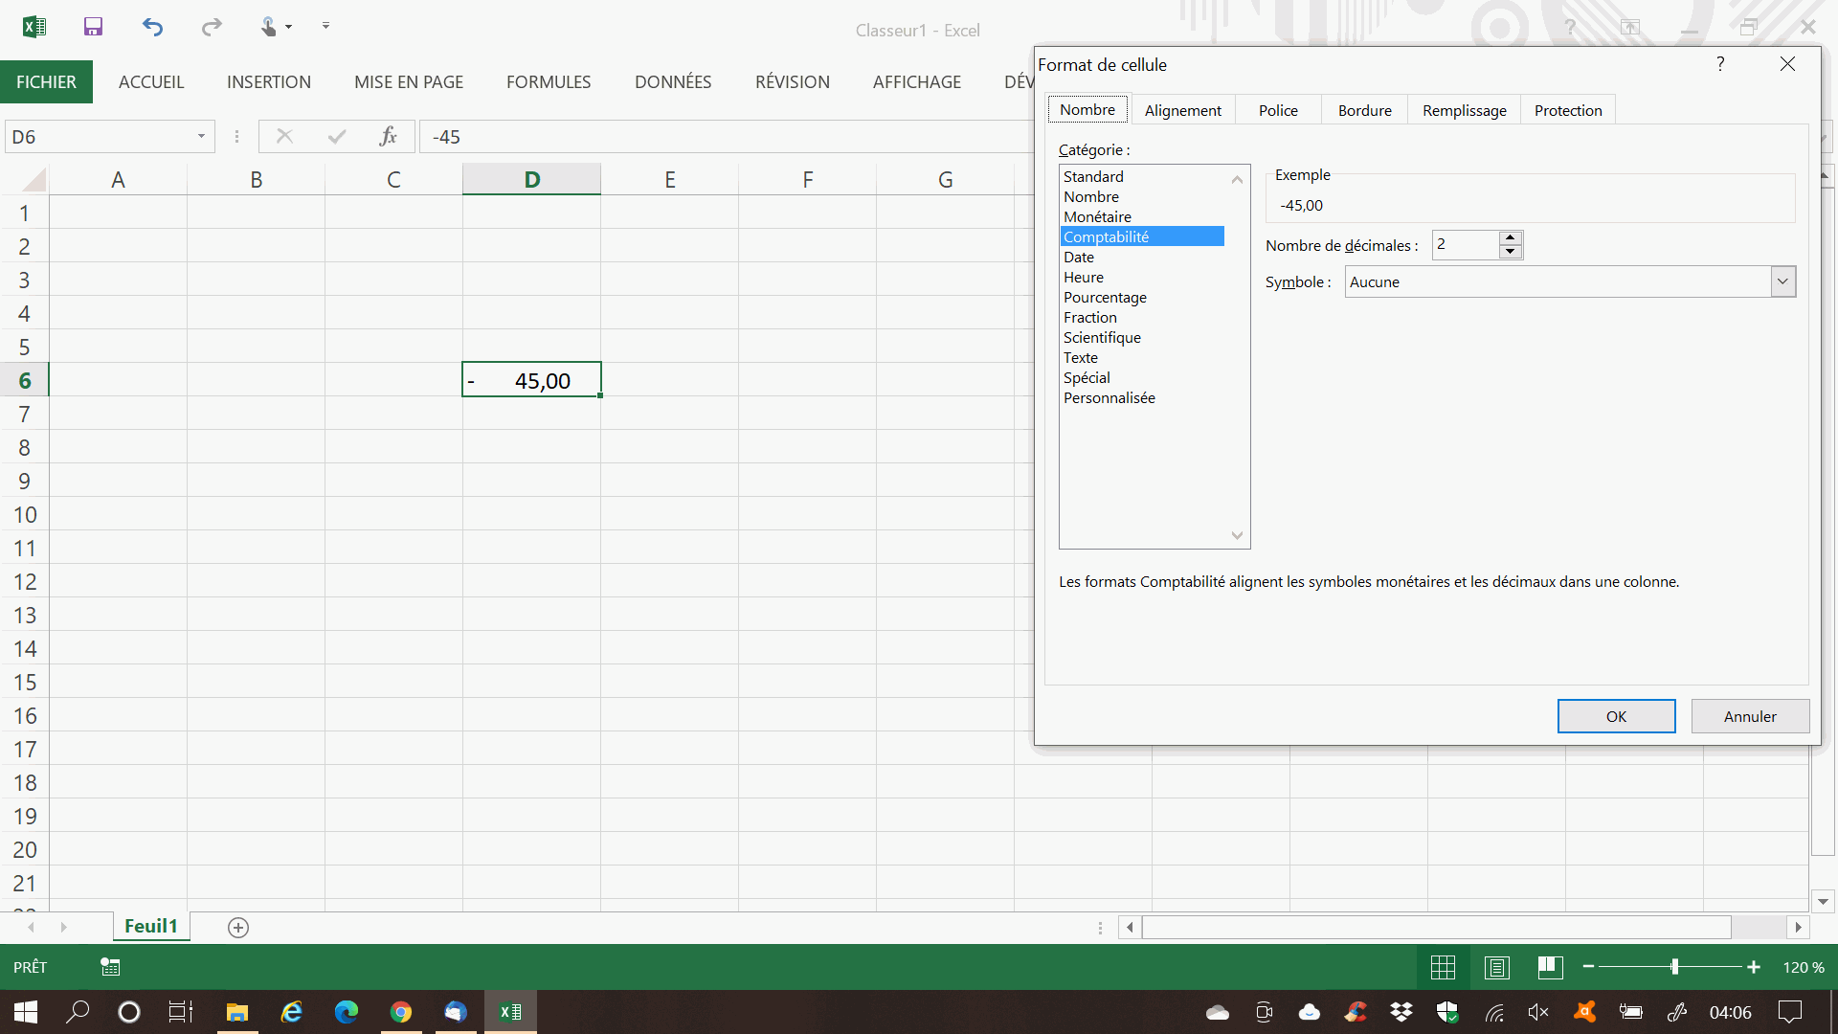Expand Quick Access Toolbar customize arrow

coord(325,27)
